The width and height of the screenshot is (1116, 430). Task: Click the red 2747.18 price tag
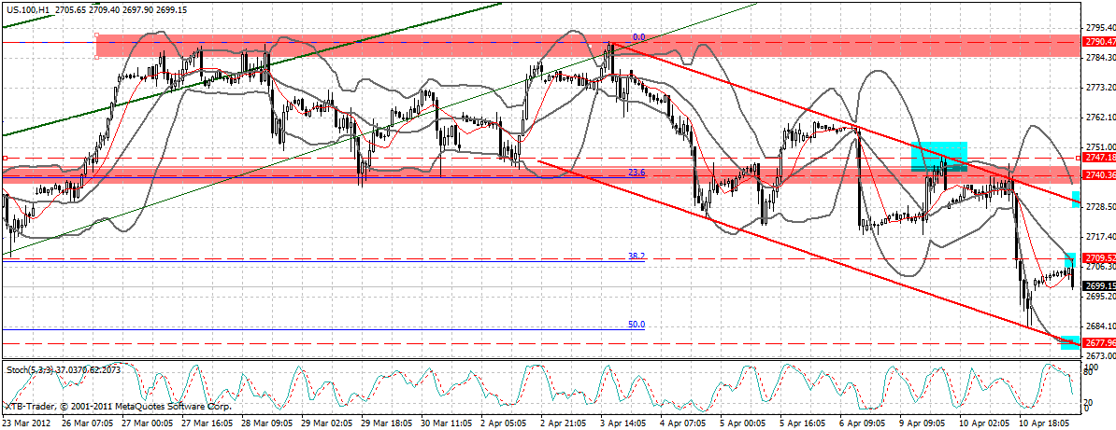(1099, 157)
